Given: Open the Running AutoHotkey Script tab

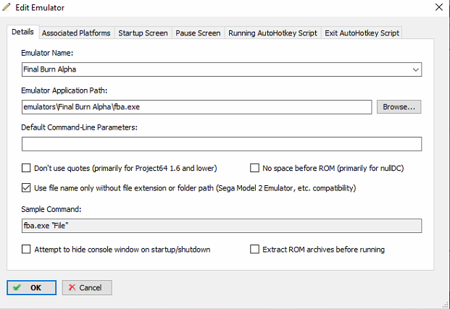Looking at the screenshot, I should click(272, 33).
